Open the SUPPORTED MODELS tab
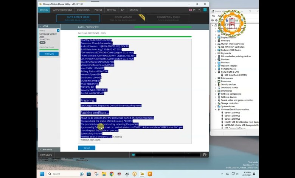 click(x=62, y=10)
